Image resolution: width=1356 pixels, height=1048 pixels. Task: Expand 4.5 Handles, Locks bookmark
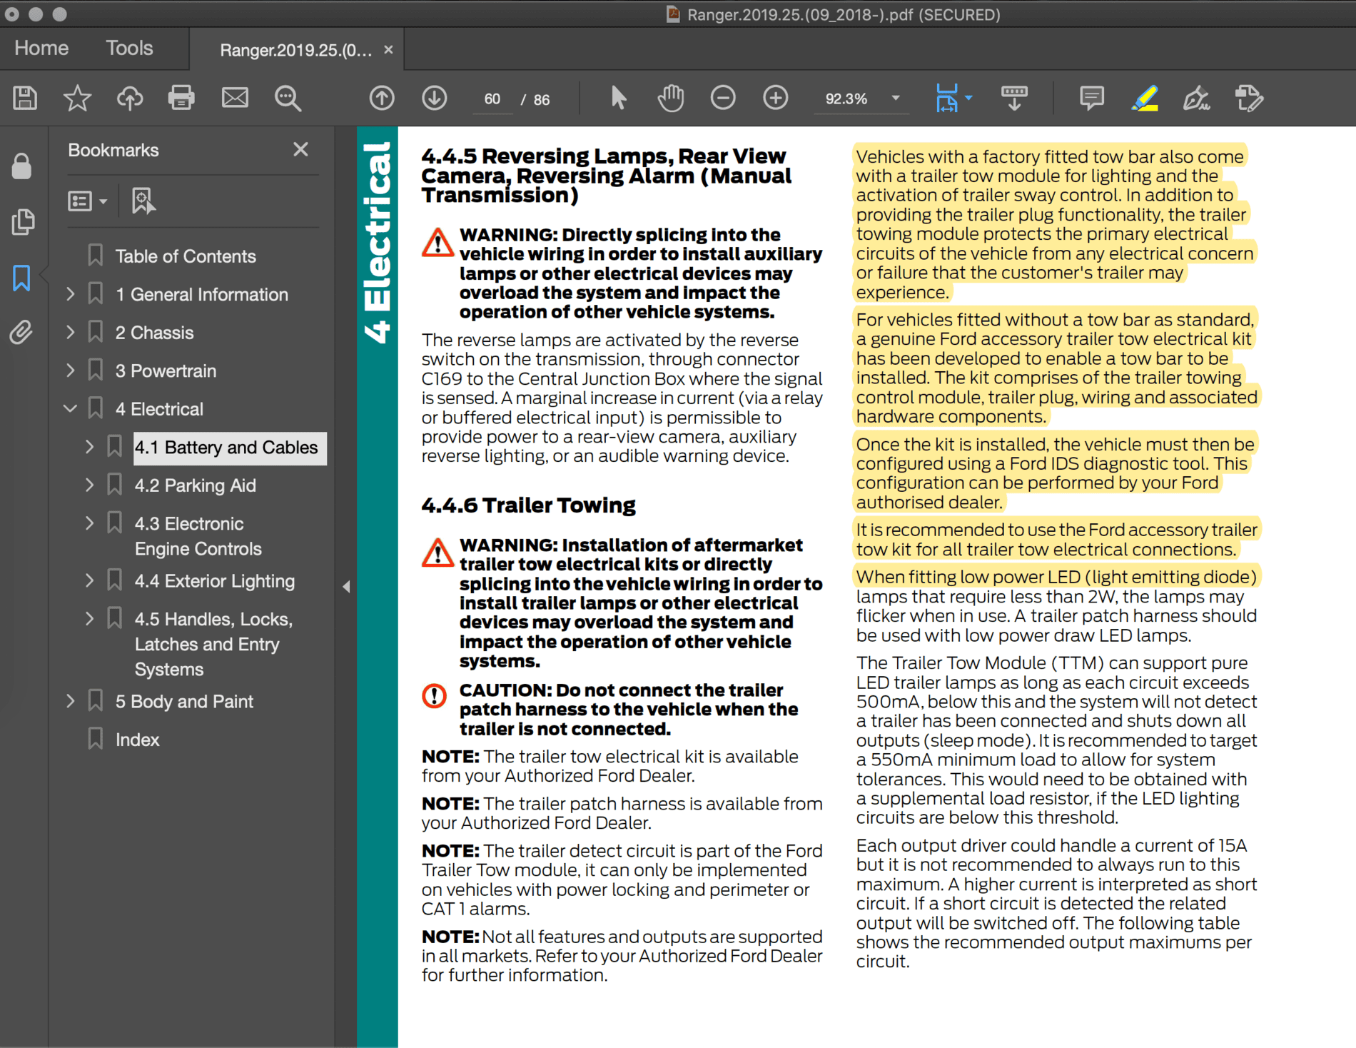pos(89,618)
